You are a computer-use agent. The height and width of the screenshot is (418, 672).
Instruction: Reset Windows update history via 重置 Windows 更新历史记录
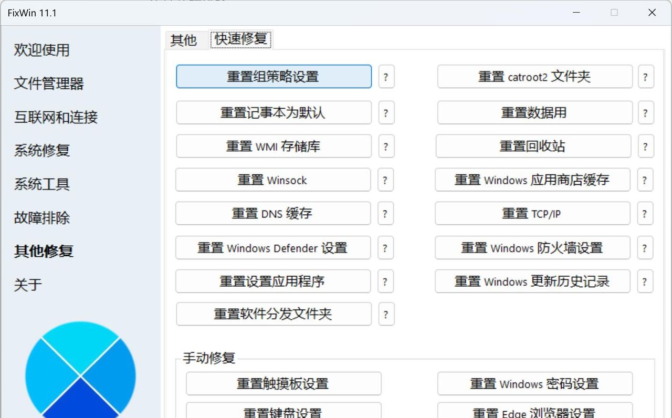tap(533, 281)
